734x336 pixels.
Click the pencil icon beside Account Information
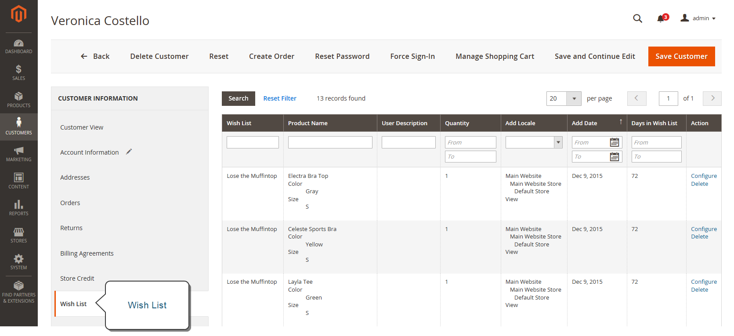[x=129, y=152]
